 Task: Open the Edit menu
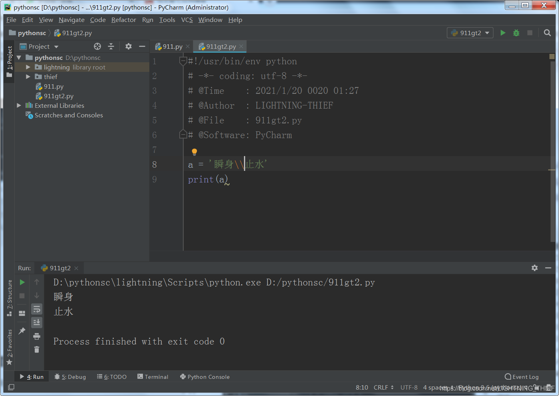pos(27,20)
